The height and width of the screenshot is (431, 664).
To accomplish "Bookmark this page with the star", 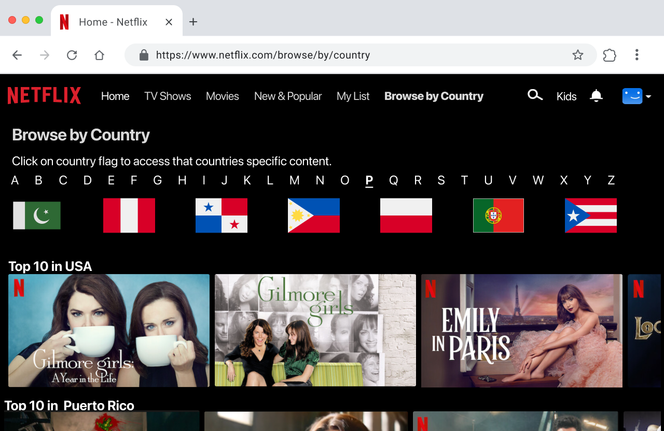I will click(x=578, y=55).
